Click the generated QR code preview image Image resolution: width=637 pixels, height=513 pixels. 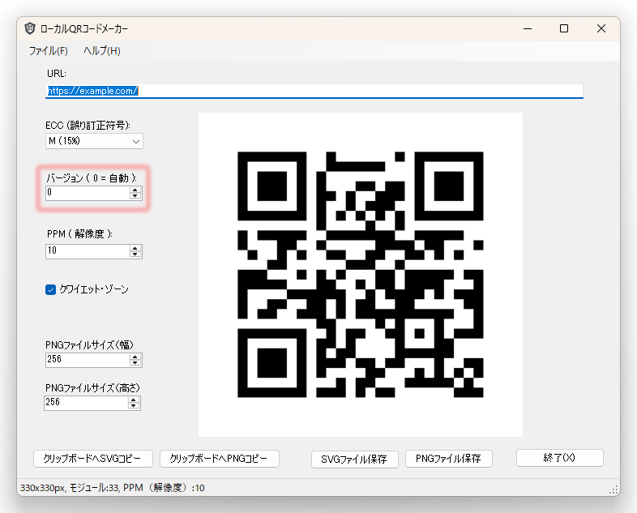(360, 275)
